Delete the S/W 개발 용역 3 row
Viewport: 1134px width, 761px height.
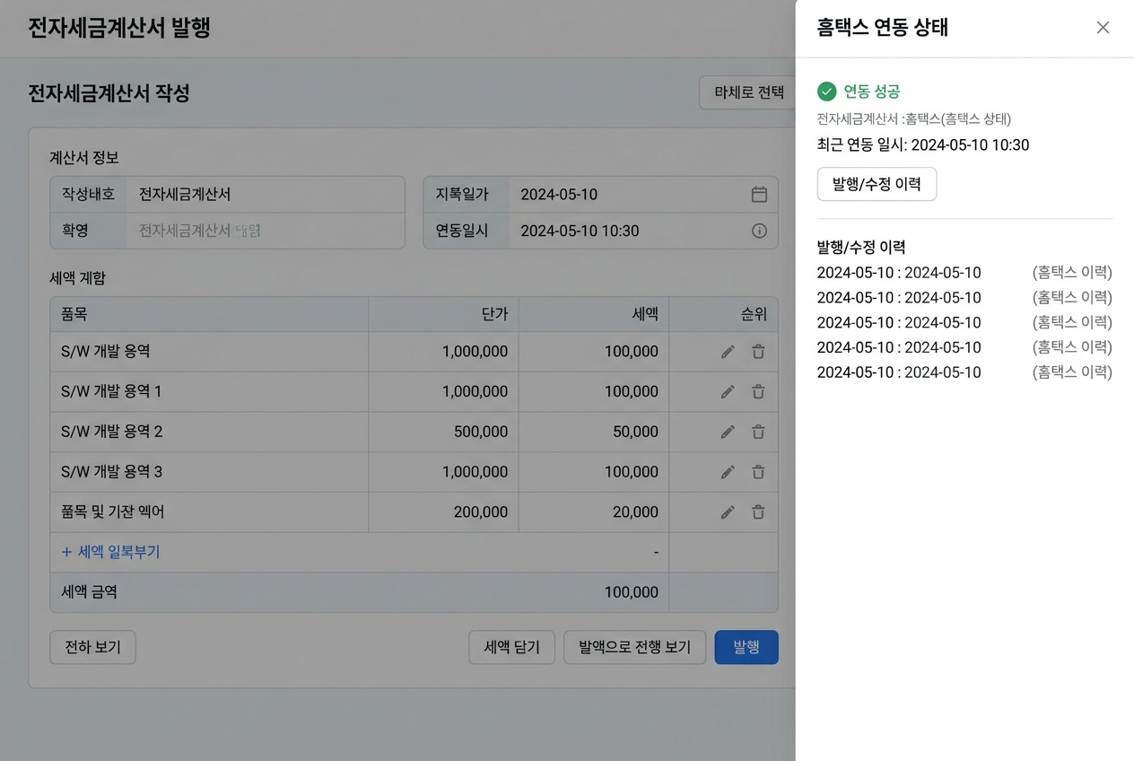coord(758,472)
